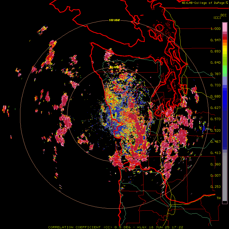Click the black radar site dot at center
The height and width of the screenshot is (229, 229).
pyautogui.click(x=114, y=115)
